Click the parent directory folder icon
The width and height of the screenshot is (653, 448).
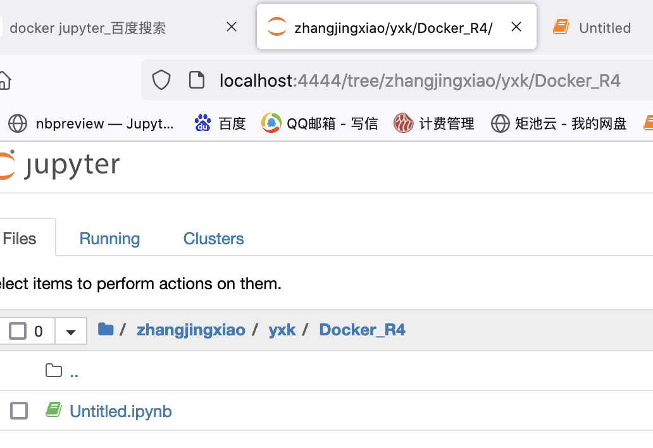click(54, 370)
